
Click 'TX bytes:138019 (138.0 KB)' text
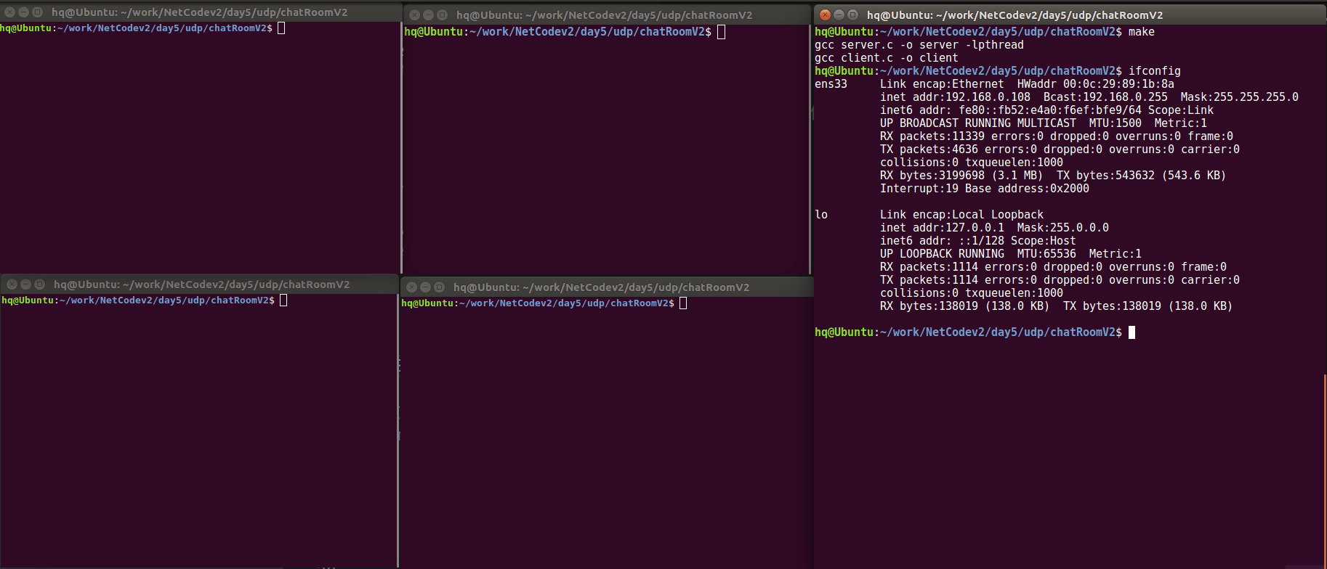(1147, 306)
